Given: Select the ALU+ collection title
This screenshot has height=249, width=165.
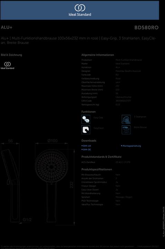Looking at the screenshot, I should click(x=7, y=27).
